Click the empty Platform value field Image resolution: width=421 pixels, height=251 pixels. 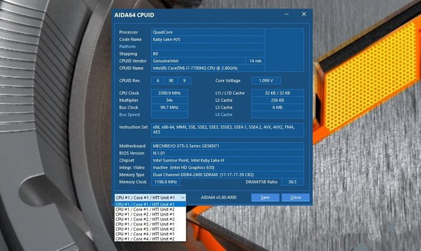[208, 47]
